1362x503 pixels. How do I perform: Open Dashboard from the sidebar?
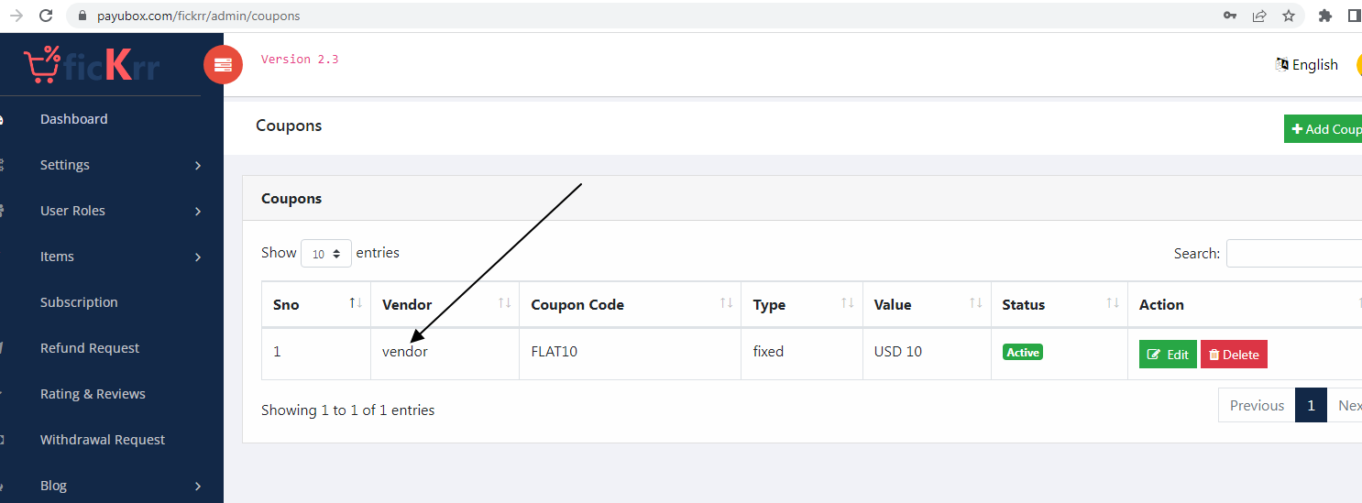coord(73,119)
